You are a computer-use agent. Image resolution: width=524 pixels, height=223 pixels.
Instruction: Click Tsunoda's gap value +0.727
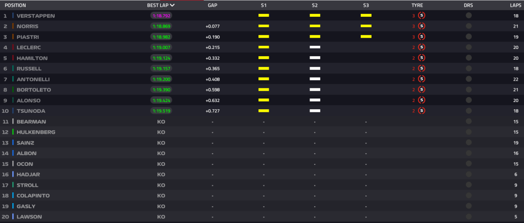pos(212,111)
